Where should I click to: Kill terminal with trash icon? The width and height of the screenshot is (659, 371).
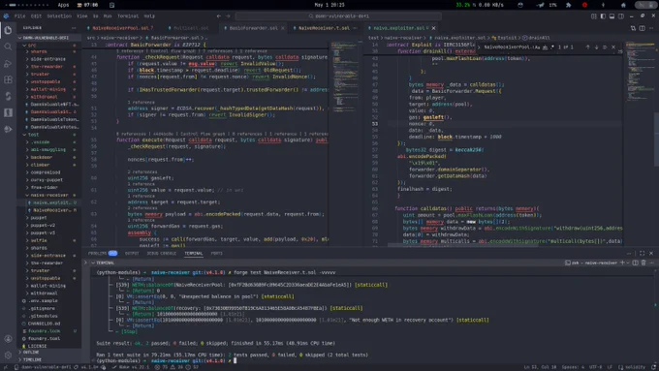pos(643,263)
